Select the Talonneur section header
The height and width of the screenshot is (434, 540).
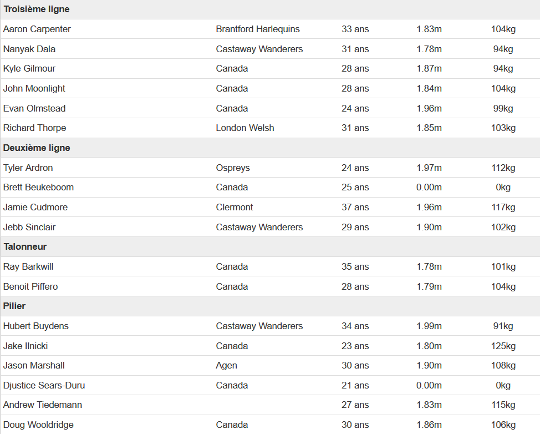[x=25, y=247]
